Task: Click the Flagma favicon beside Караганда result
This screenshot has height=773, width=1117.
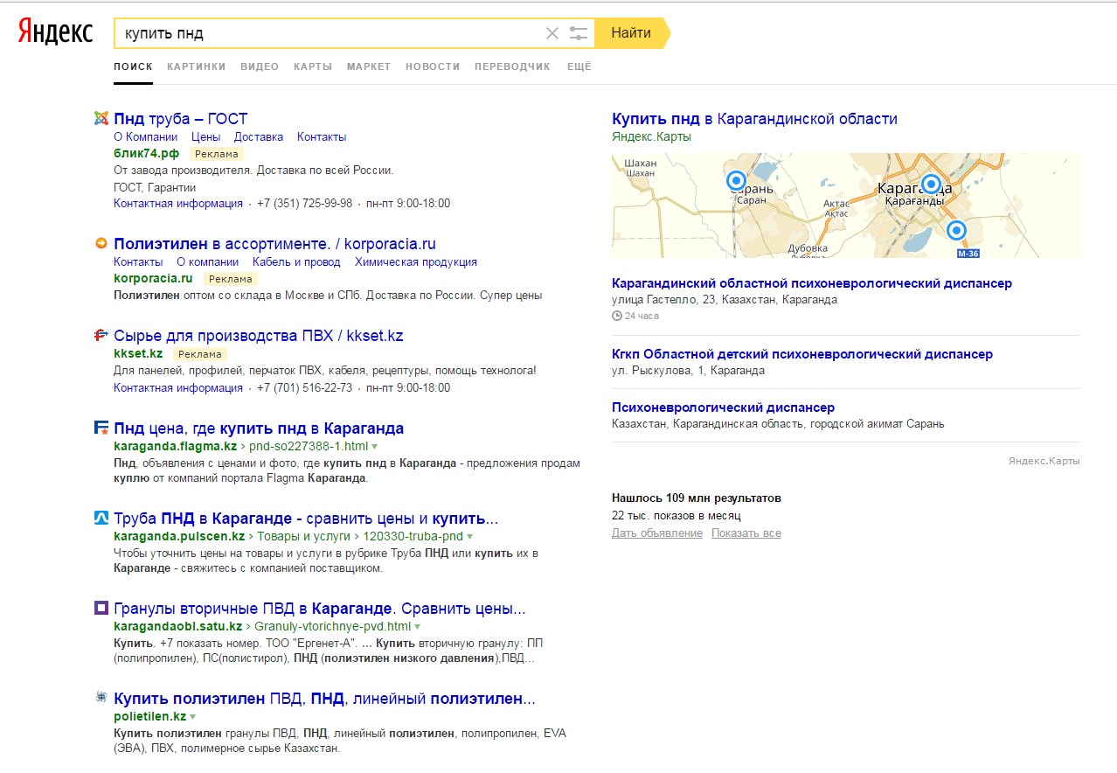Action: [x=101, y=428]
